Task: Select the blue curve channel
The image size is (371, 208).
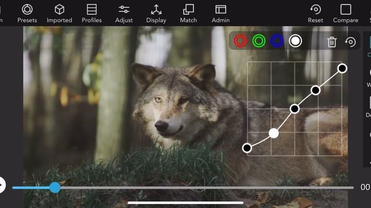Action: click(x=277, y=41)
